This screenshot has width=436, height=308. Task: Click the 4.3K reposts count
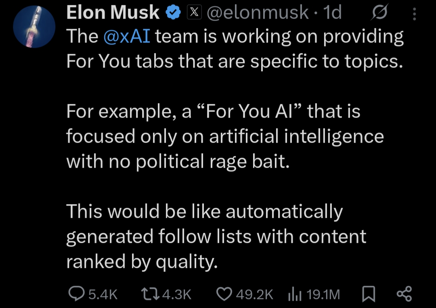point(176,294)
